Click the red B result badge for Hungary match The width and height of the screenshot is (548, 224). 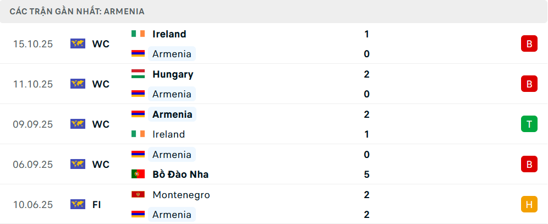529,84
